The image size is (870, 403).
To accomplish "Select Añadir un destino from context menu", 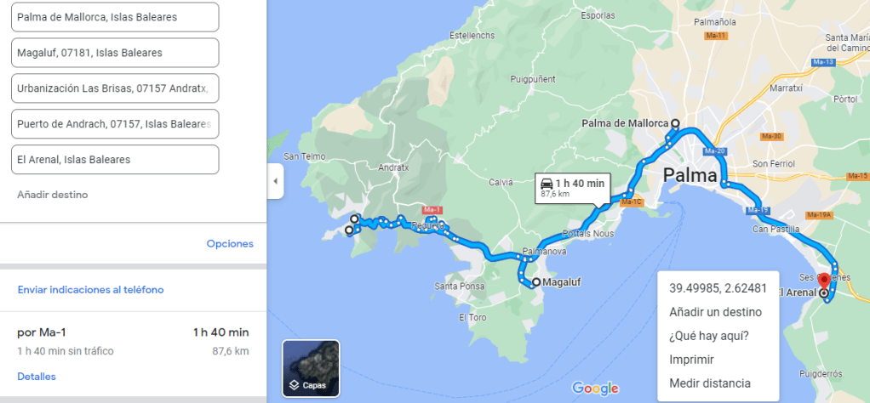I will point(716,312).
